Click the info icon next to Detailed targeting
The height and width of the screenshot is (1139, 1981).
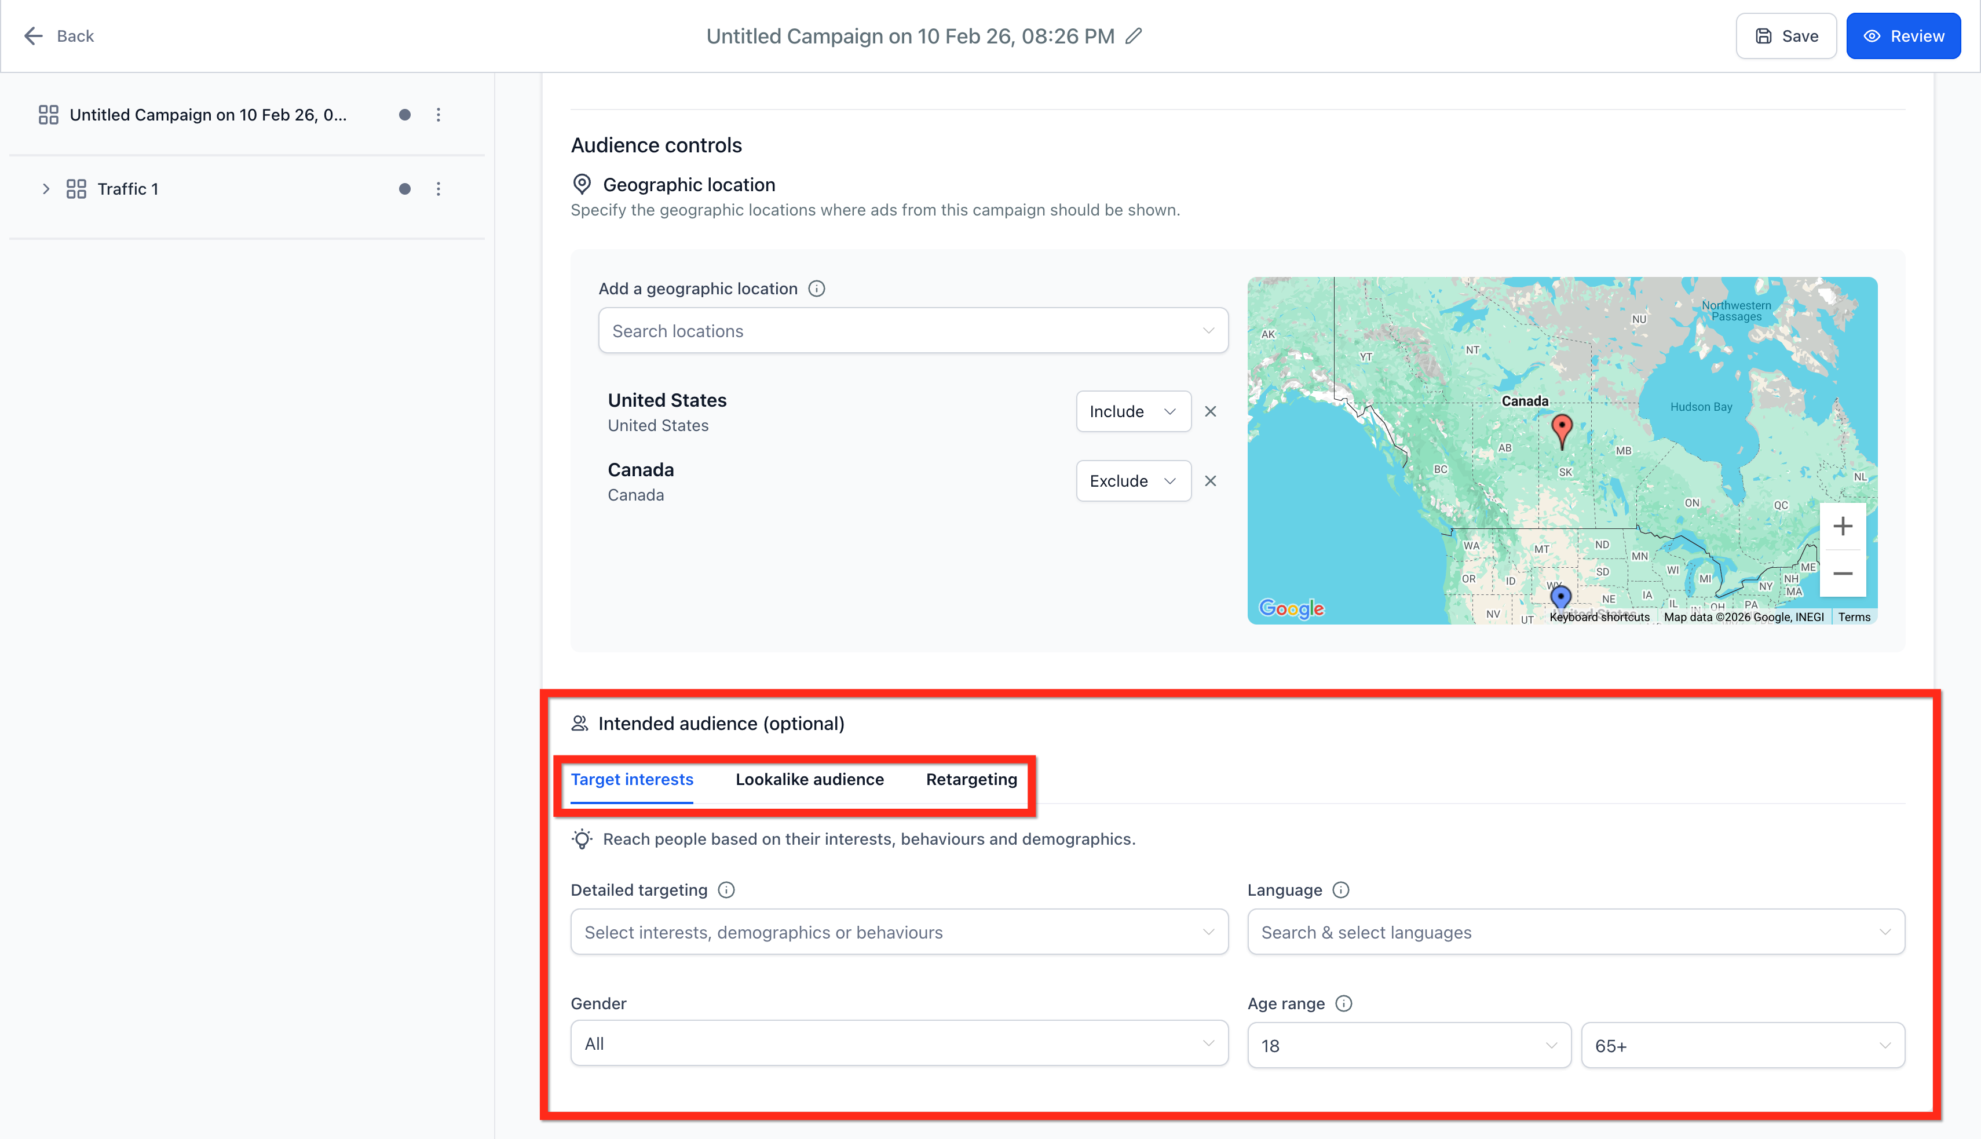pyautogui.click(x=726, y=889)
